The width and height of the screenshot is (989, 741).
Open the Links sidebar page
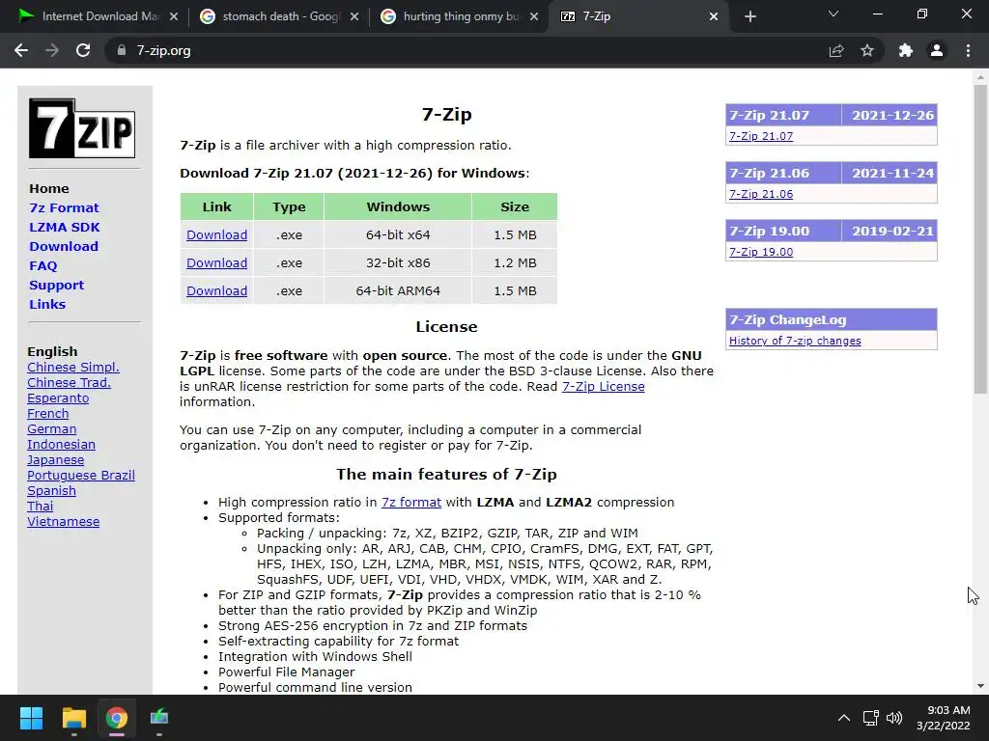47,304
